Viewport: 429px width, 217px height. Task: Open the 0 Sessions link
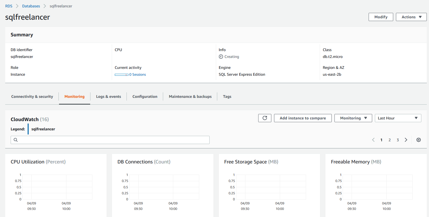tap(138, 74)
